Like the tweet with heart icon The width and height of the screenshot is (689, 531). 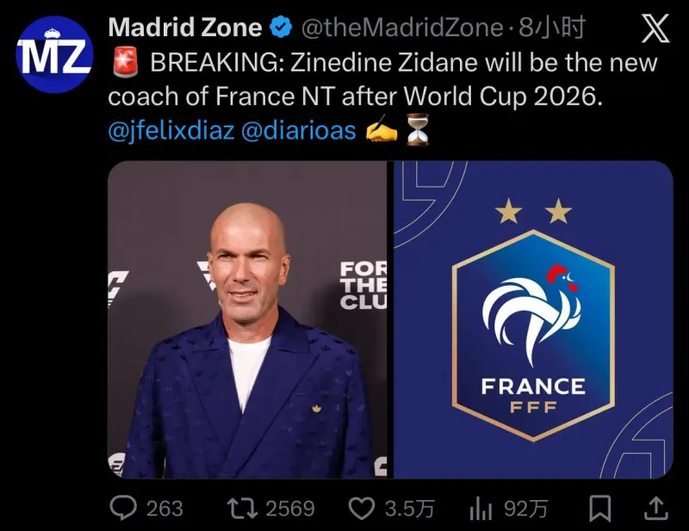362,508
